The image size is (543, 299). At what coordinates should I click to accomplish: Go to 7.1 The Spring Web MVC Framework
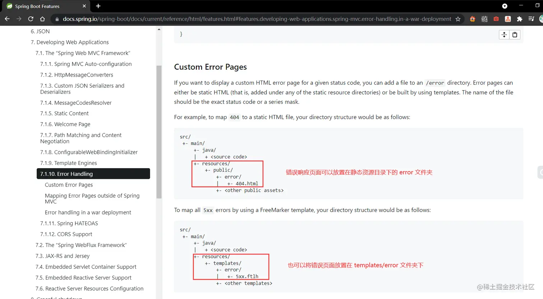(x=83, y=53)
